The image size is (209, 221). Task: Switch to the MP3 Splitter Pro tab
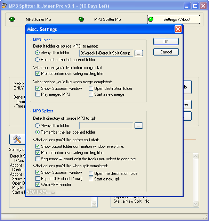[107, 19]
